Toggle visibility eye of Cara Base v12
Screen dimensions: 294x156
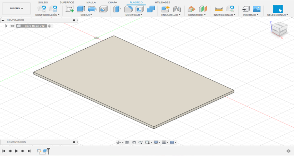coord(12,26)
